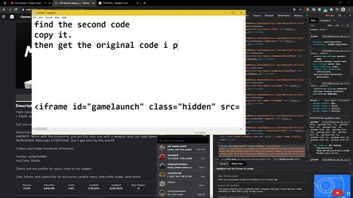Reload the Roblox page

pos(16,9)
